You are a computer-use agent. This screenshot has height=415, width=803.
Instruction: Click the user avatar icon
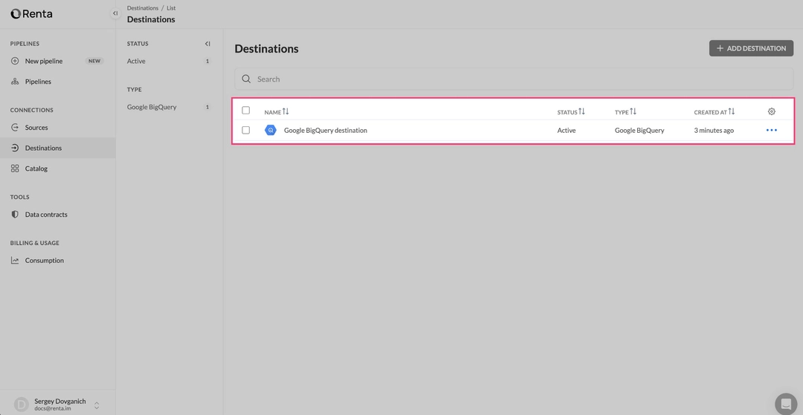(22, 405)
